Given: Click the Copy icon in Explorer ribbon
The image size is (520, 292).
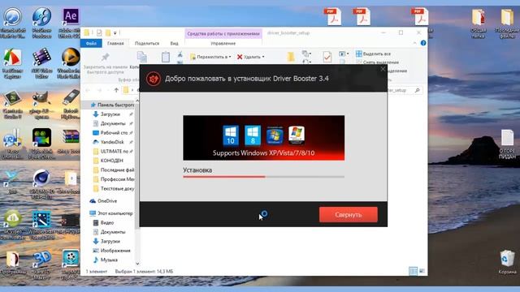Looking at the screenshot, I should [x=142, y=57].
